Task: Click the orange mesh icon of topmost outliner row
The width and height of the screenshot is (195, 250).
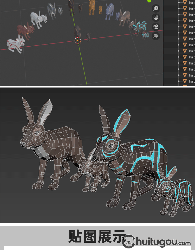Action: point(185,2)
